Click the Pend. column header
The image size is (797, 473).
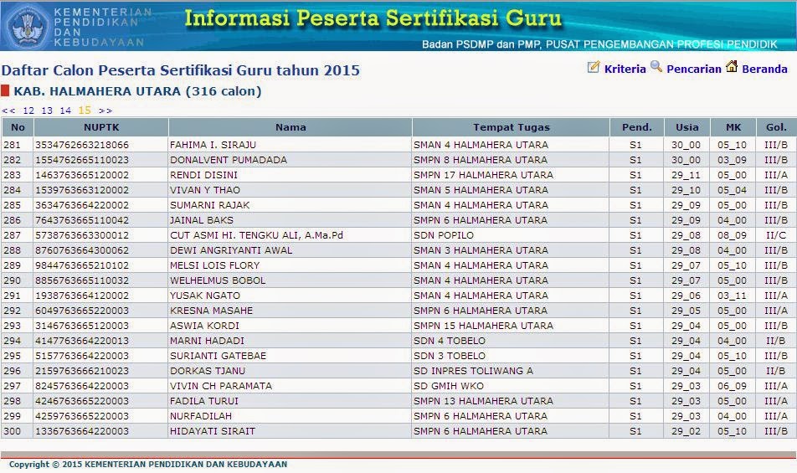tap(637, 127)
